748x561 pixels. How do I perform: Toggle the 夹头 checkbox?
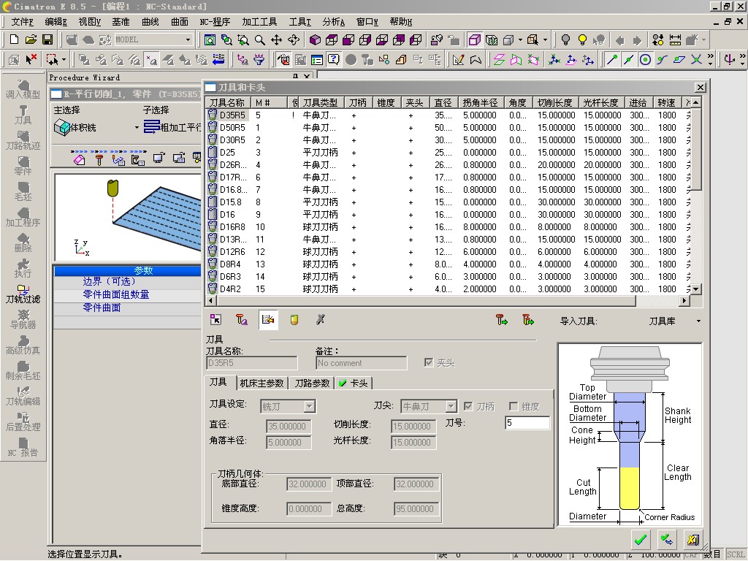428,362
